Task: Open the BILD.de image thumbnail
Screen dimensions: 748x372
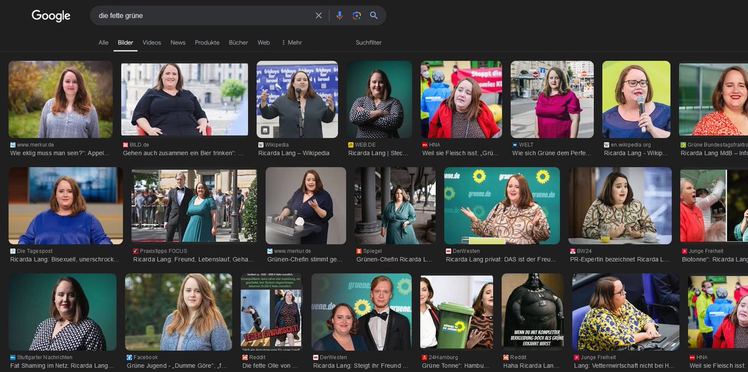Action: click(x=184, y=99)
